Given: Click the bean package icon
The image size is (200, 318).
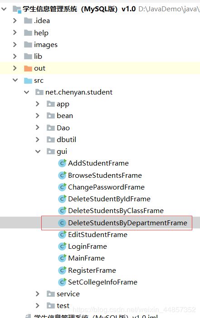Looking at the screenshot, I should (51, 116).
